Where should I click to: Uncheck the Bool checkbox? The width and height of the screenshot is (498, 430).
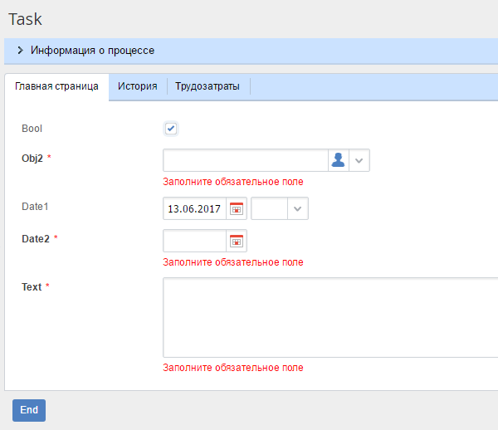[171, 129]
